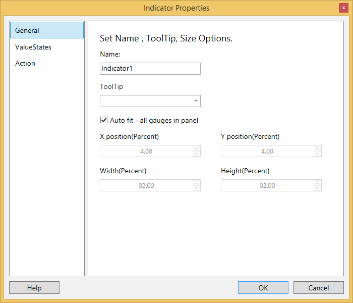Click the Help button
This screenshot has height=303, width=353.
point(34,288)
